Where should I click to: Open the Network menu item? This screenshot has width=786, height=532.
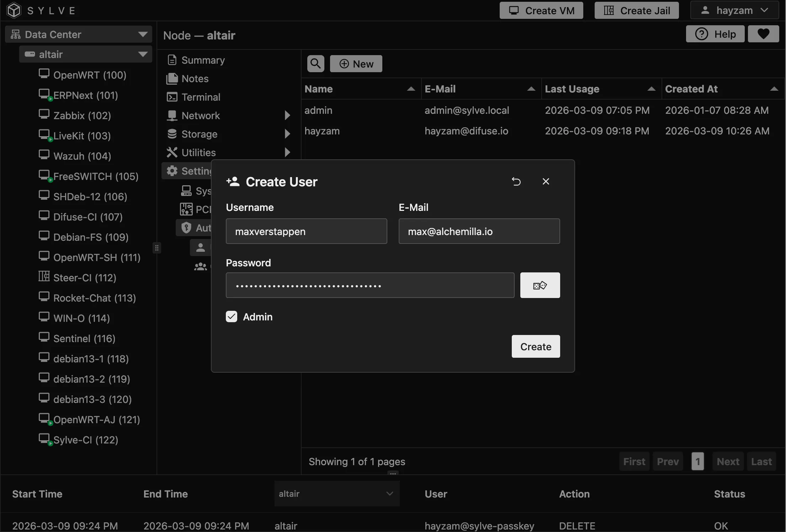[x=229, y=116]
